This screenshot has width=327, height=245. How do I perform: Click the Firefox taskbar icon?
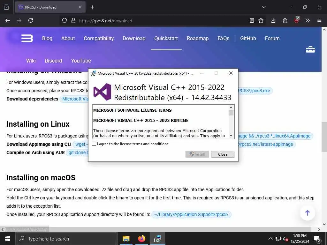pos(141,239)
